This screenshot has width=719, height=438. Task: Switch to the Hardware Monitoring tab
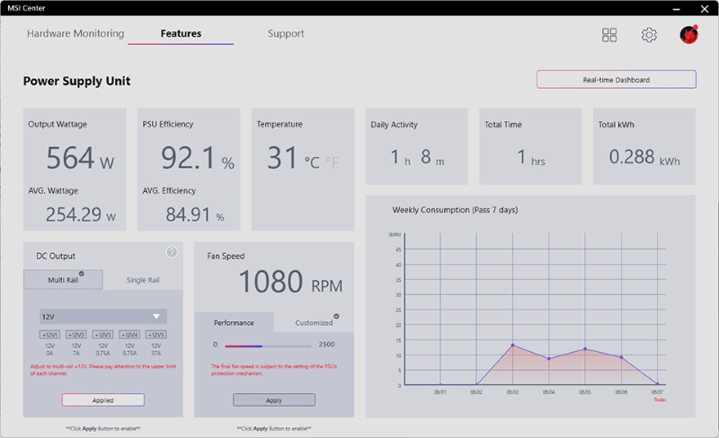(x=75, y=33)
